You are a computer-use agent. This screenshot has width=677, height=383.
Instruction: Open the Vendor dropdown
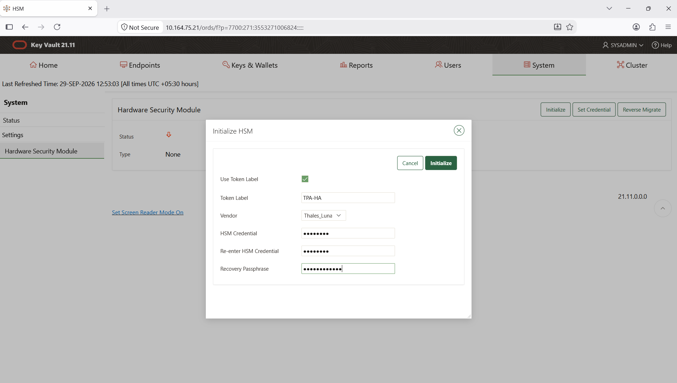pos(323,215)
